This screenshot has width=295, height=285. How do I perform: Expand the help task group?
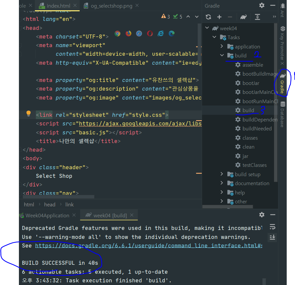click(222, 192)
